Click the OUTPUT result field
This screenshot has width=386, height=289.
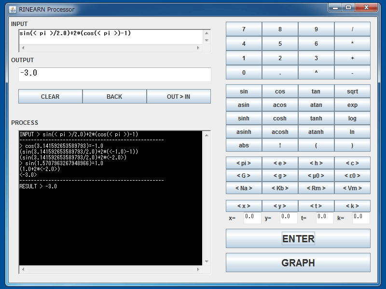tap(115, 75)
